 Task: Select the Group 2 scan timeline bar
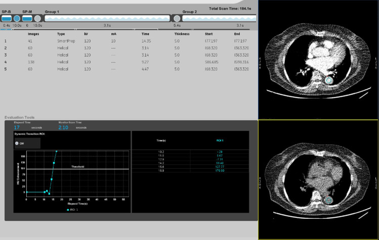[220, 18]
